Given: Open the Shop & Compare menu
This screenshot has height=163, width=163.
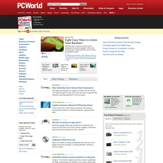Looking at the screenshot, I should point(106,8).
